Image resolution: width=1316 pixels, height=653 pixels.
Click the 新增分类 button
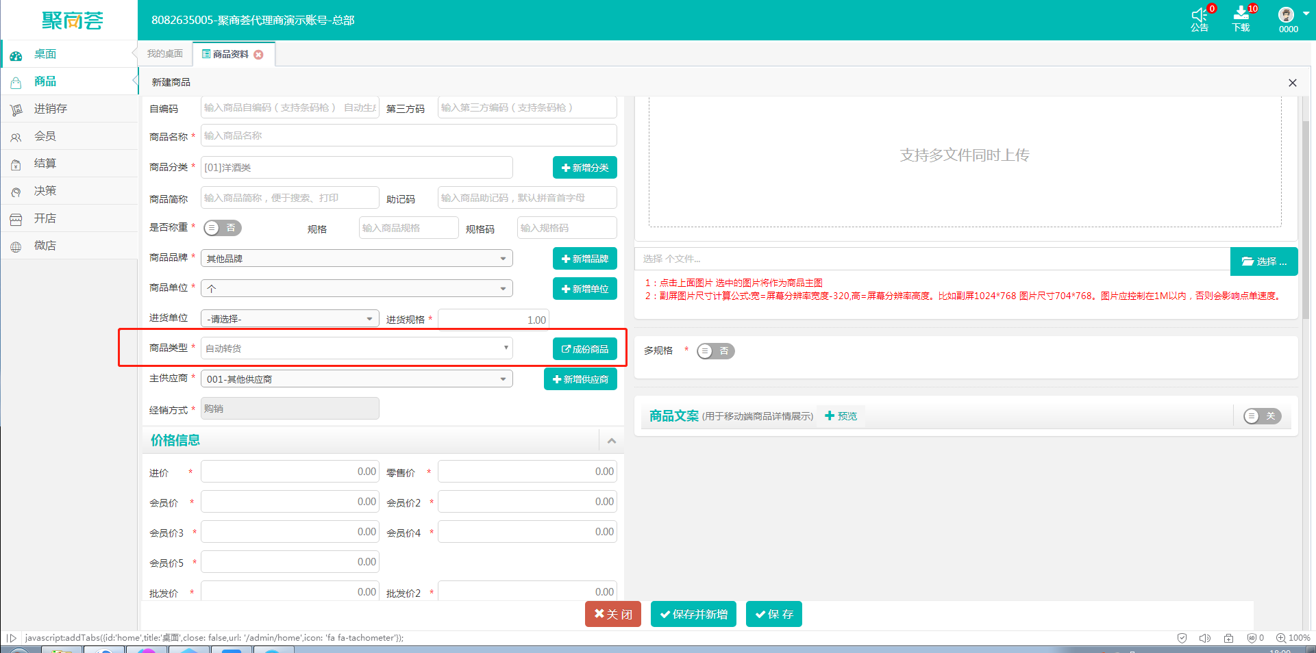(x=584, y=167)
